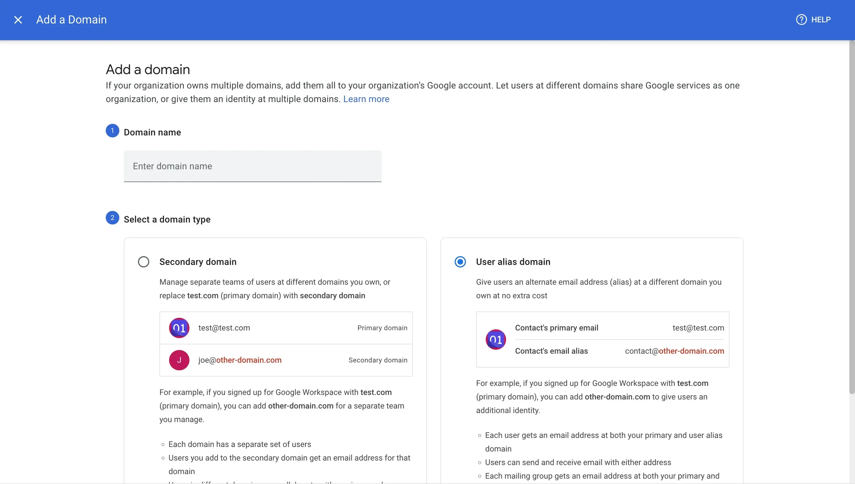Click the contact's primary email avatar icon

click(496, 340)
